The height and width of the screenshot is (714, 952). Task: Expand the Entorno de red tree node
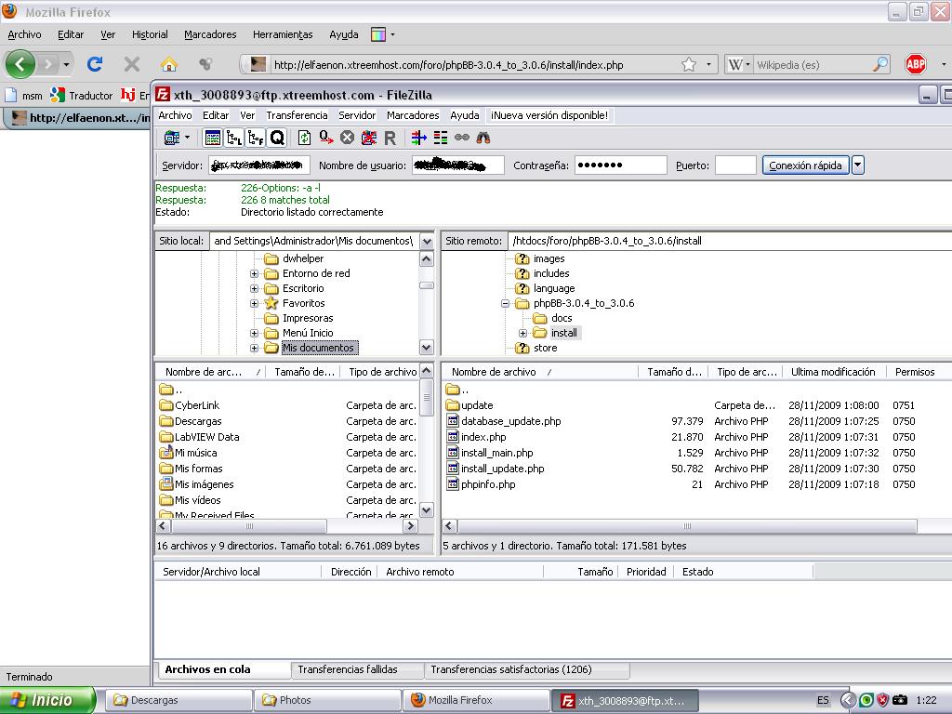pyautogui.click(x=255, y=274)
